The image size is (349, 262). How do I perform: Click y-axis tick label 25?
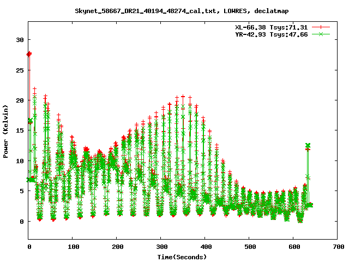pyautogui.click(x=20, y=70)
